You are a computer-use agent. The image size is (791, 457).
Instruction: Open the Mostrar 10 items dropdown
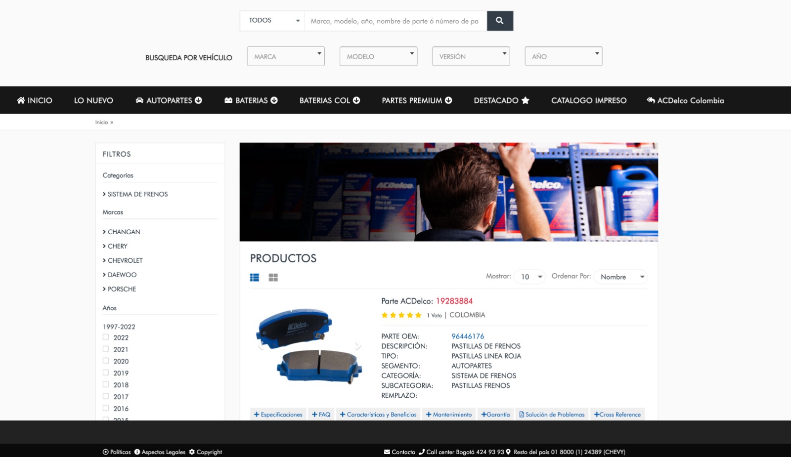click(530, 277)
